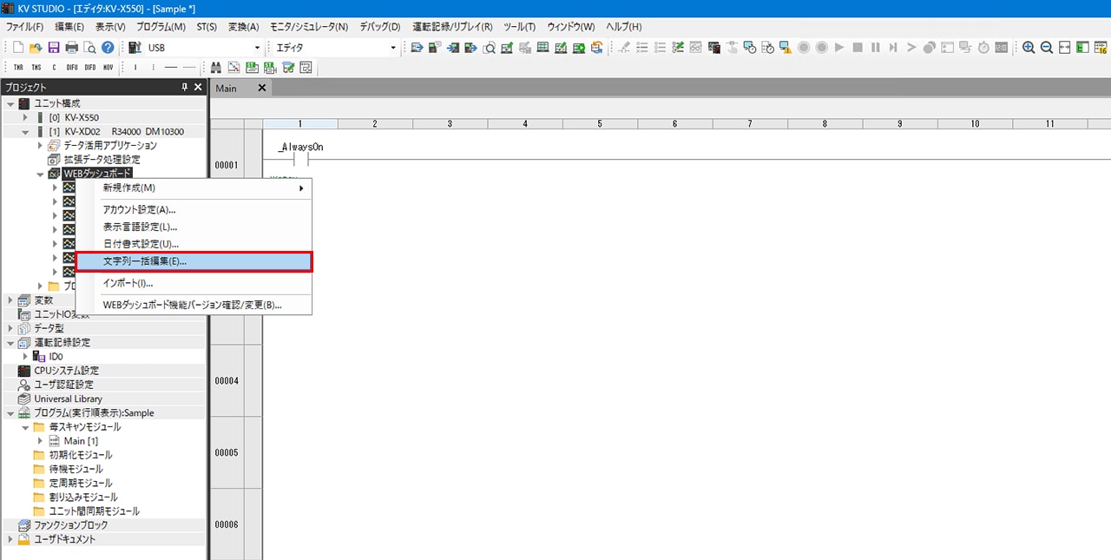The width and height of the screenshot is (1111, 560).
Task: Open the USB connection dropdown
Action: click(257, 48)
